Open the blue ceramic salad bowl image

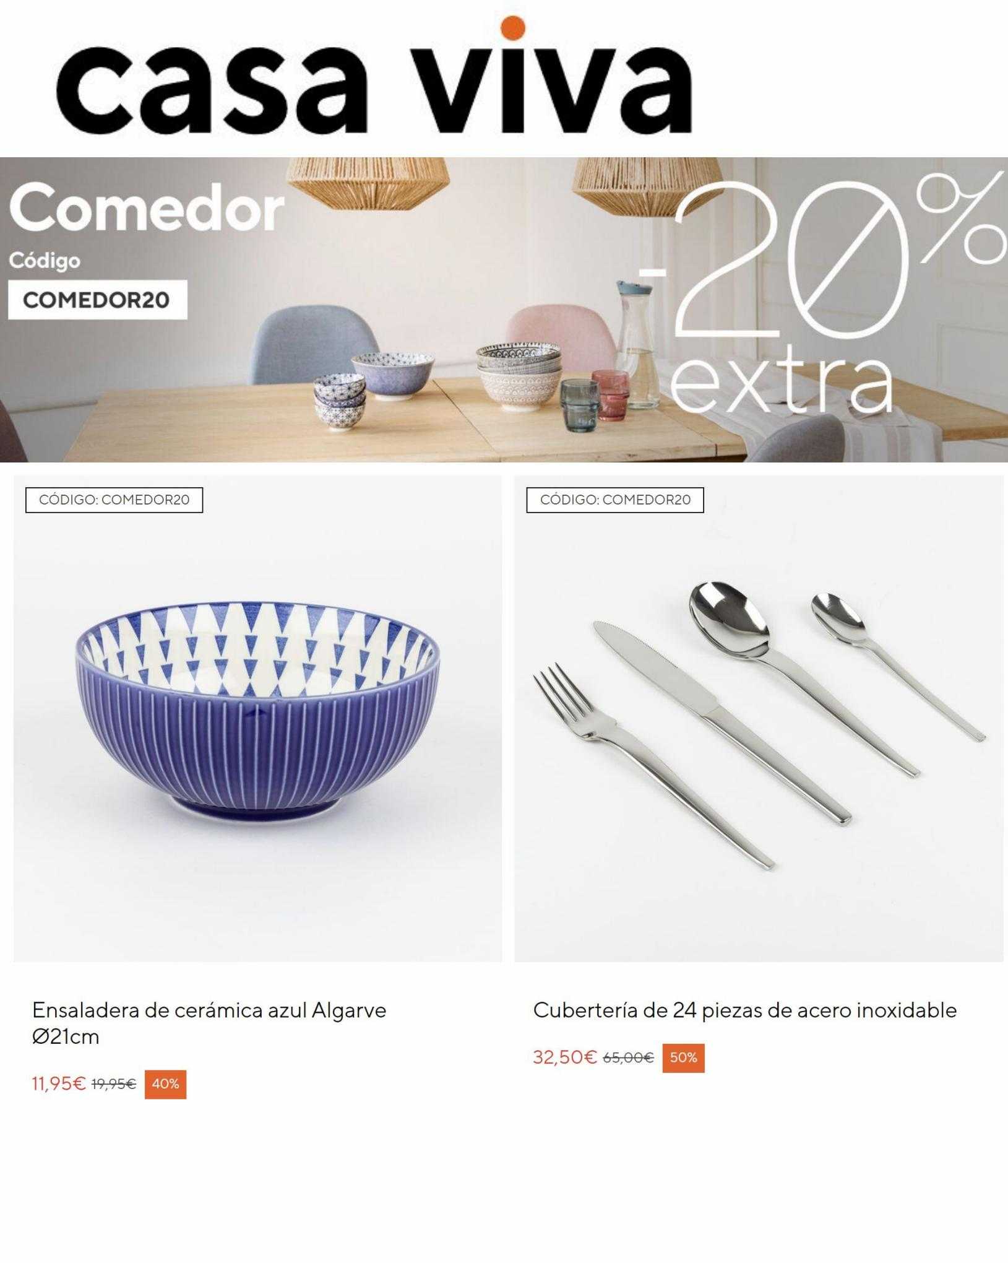pyautogui.click(x=258, y=717)
